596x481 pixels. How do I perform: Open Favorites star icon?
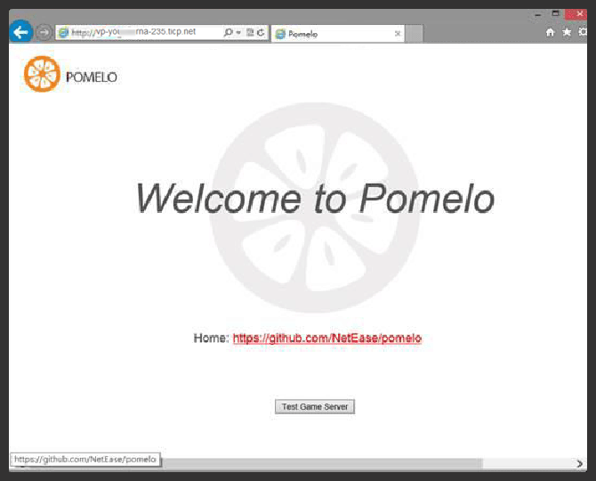click(x=567, y=32)
